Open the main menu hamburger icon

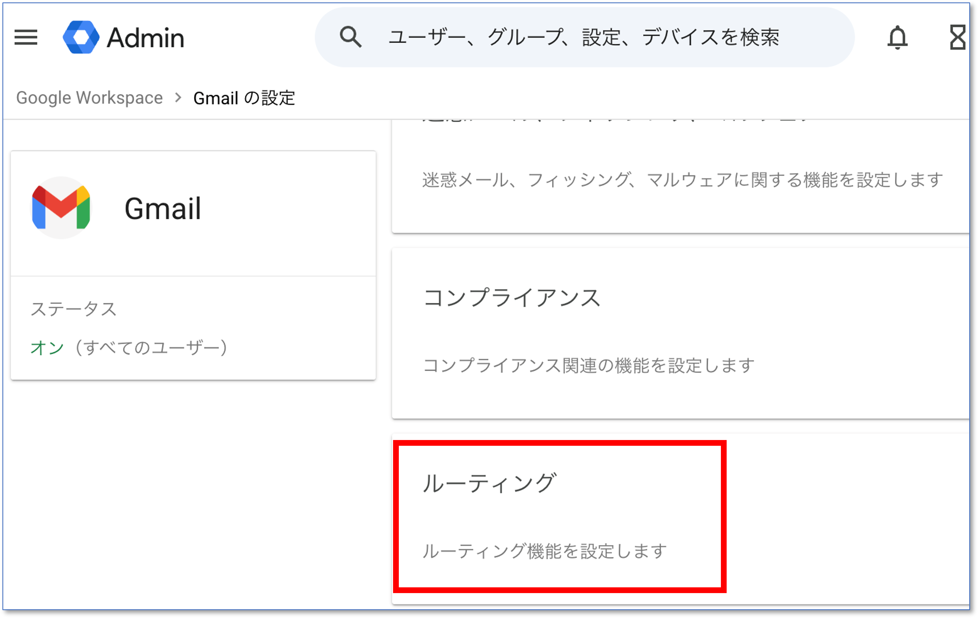tap(26, 37)
